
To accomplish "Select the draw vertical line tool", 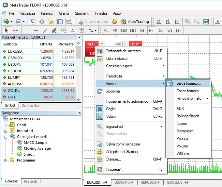I will (27, 30).
